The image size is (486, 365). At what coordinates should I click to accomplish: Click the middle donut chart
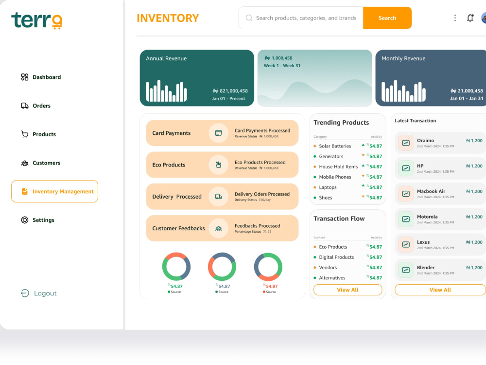222,267
